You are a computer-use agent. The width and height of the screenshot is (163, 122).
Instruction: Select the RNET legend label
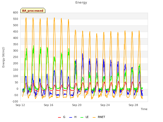pyautogui.click(x=101, y=117)
